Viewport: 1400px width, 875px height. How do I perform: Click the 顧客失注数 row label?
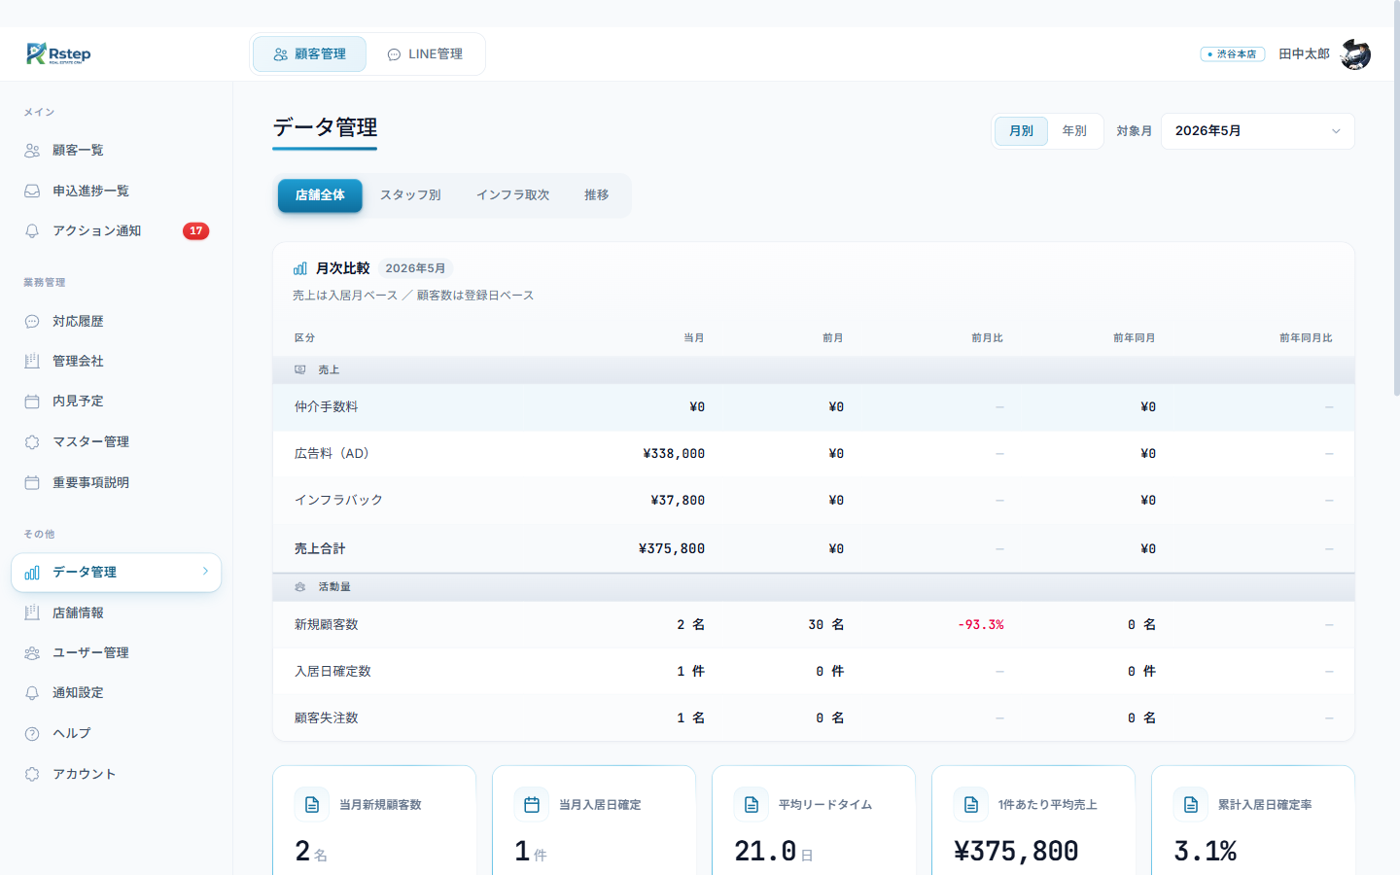[327, 718]
